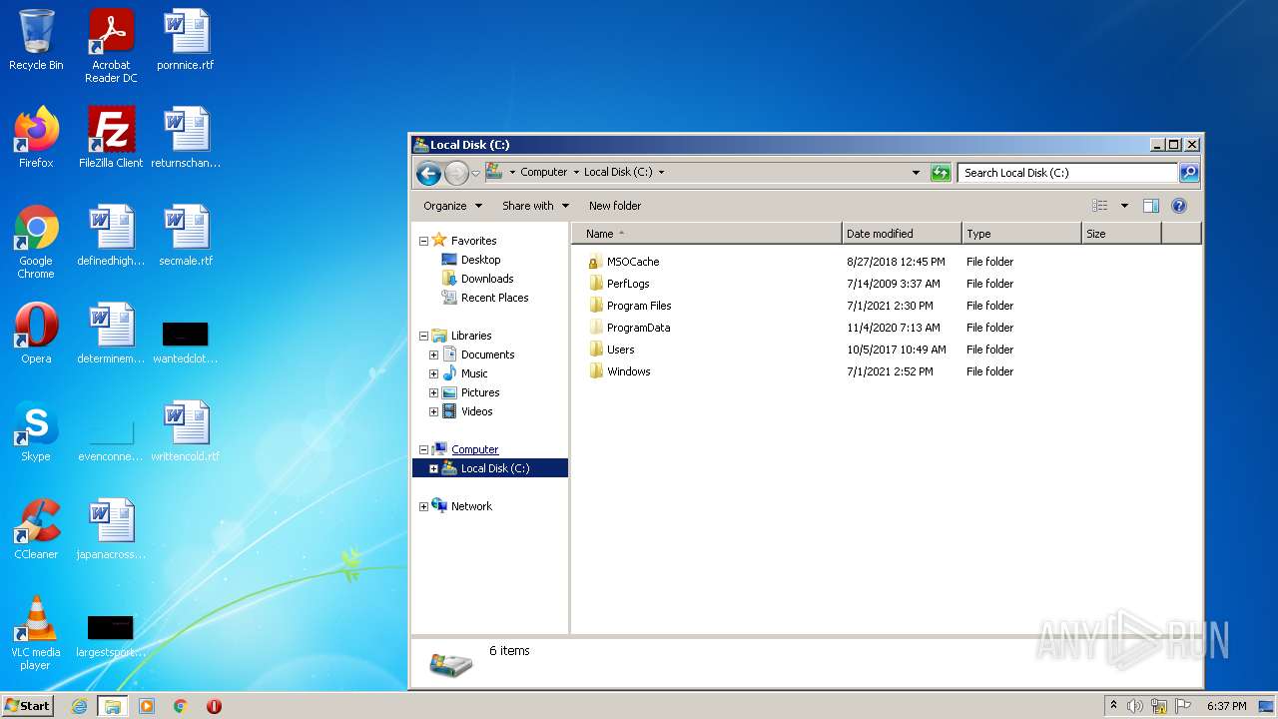Expand the Music library node

(x=433, y=373)
